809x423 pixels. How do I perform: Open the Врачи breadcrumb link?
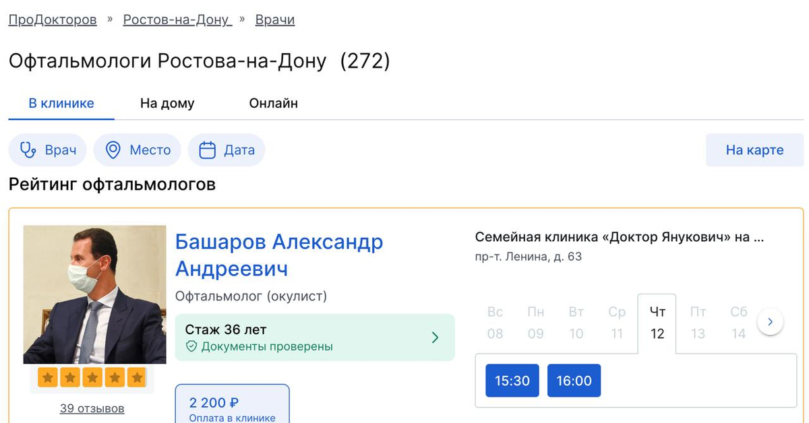tap(275, 20)
